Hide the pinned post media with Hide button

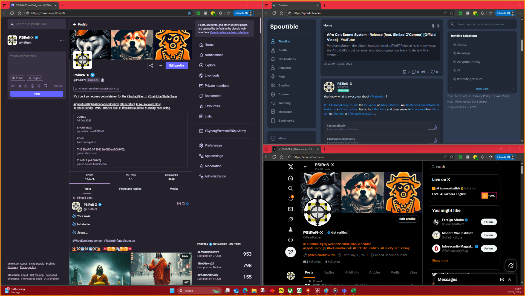(185, 257)
